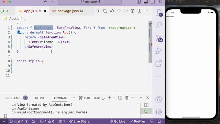Show errors and warnings count
Image resolution: width=220 pixels, height=124 pixels.
(x=47, y=121)
